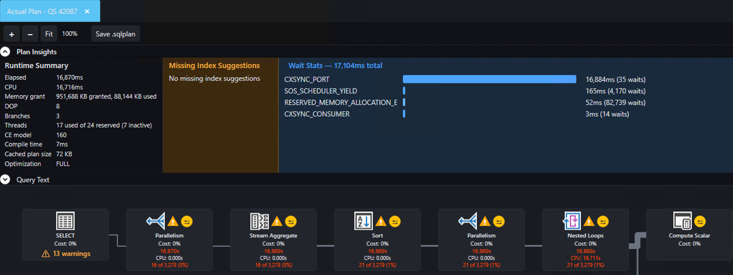Click the warning icon on Nested Loops
The image size is (733, 275).
589,221
